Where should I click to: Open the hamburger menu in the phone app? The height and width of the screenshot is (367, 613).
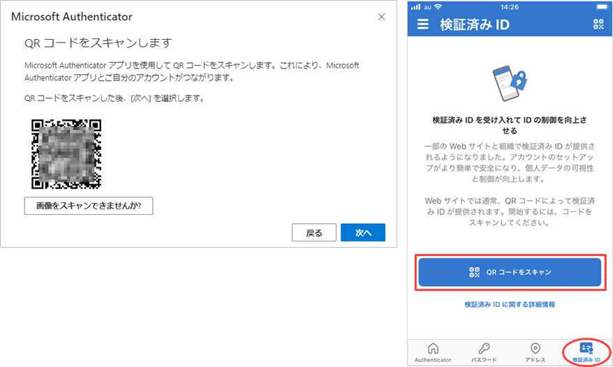pos(422,24)
